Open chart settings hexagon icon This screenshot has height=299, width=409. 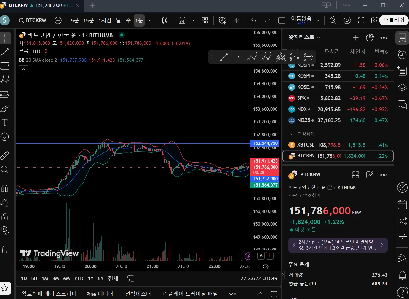coord(347,20)
